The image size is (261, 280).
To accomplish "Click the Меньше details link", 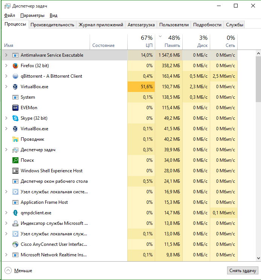I will [x=23, y=271].
